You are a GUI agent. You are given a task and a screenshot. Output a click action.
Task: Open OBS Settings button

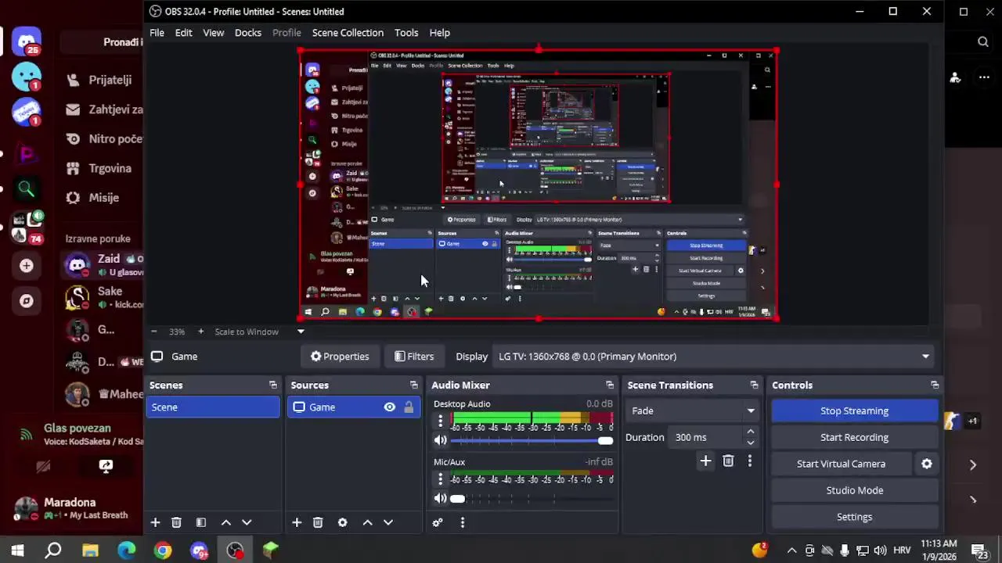click(x=854, y=517)
